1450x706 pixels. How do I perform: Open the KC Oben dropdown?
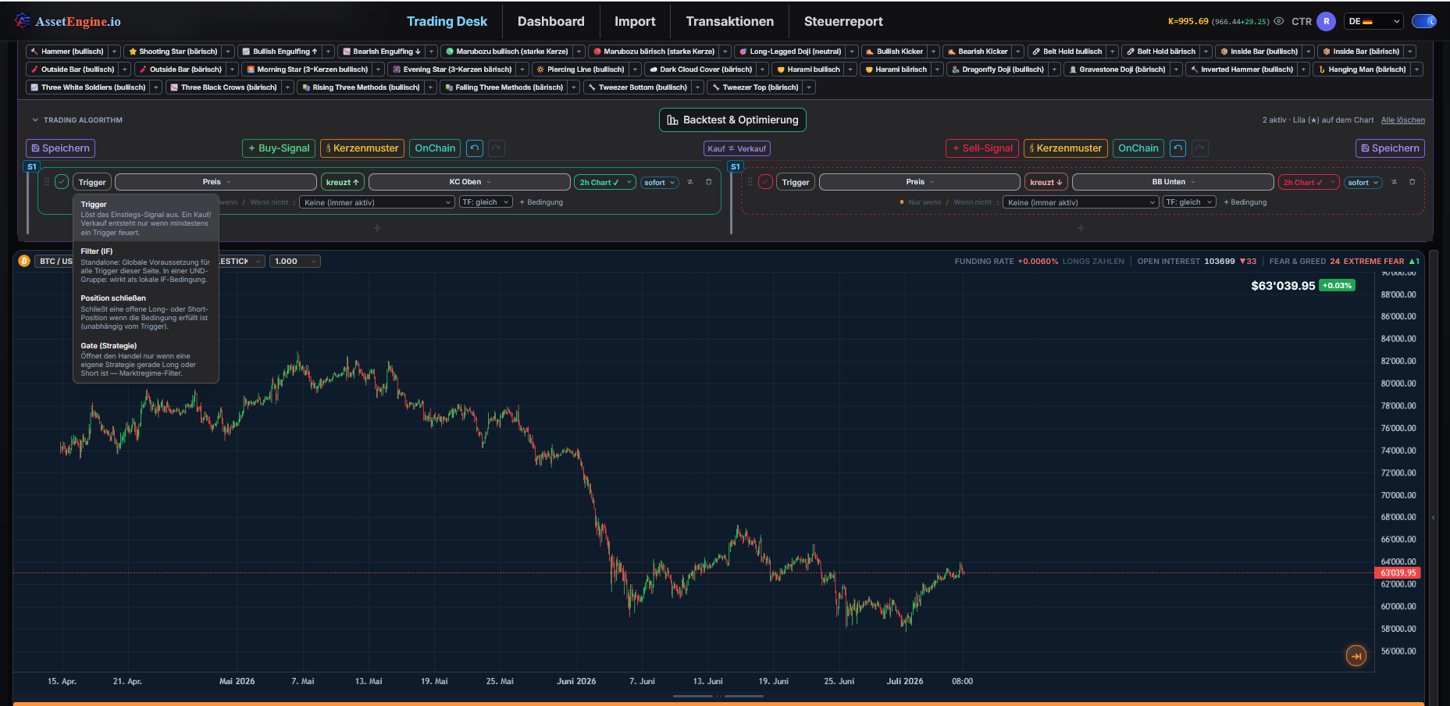[x=469, y=182]
